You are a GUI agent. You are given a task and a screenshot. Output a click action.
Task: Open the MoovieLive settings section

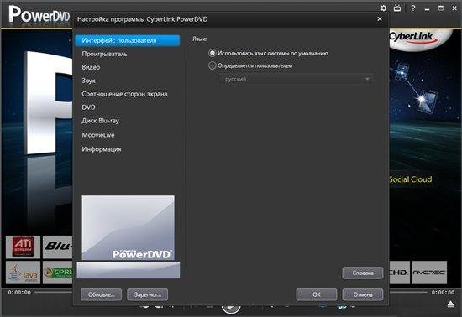coord(98,135)
